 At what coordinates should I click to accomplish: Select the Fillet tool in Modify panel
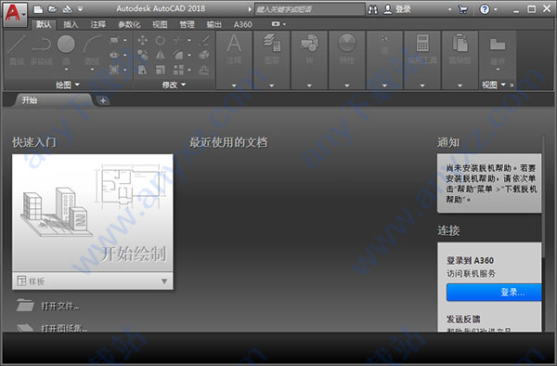(178, 55)
